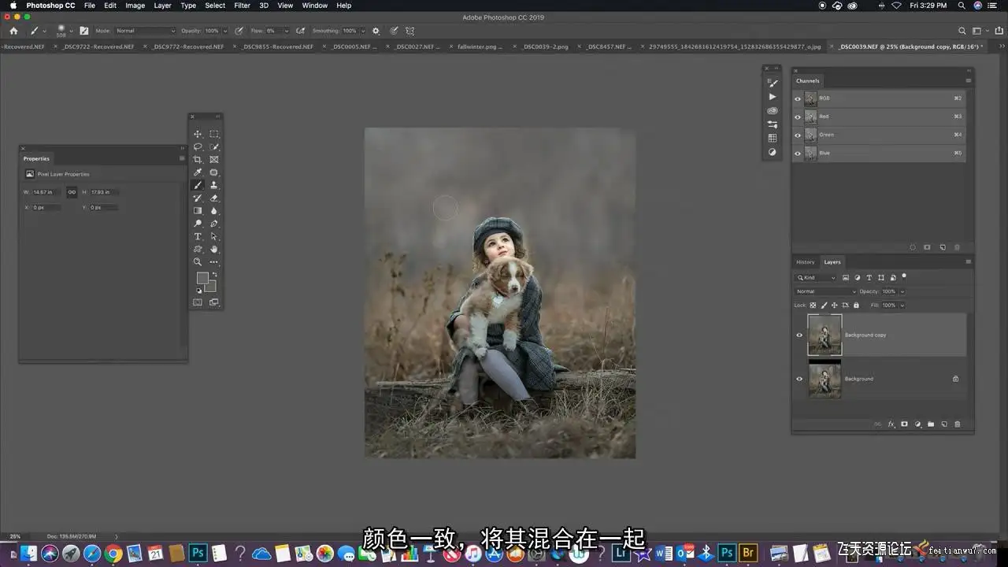1008x567 pixels.
Task: Select the Crop tool
Action: [x=198, y=160]
